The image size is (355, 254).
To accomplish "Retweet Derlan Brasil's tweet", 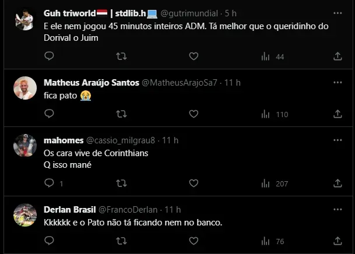I will 121,242.
